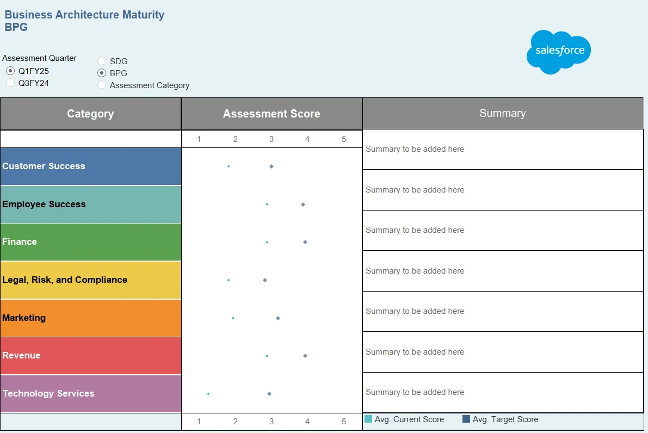The height and width of the screenshot is (433, 648).
Task: Click the Revenue summary text cell
Action: click(503, 352)
